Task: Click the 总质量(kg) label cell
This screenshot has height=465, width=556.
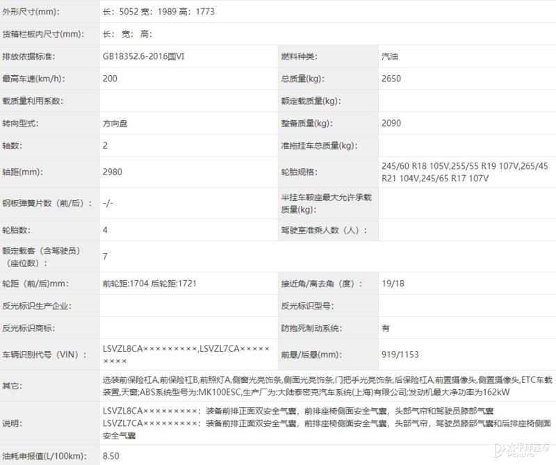Action: tap(295, 78)
